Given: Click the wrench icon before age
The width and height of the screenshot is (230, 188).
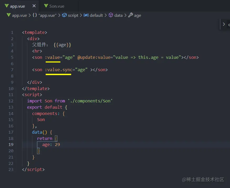Looking at the screenshot, I should click(x=130, y=15).
